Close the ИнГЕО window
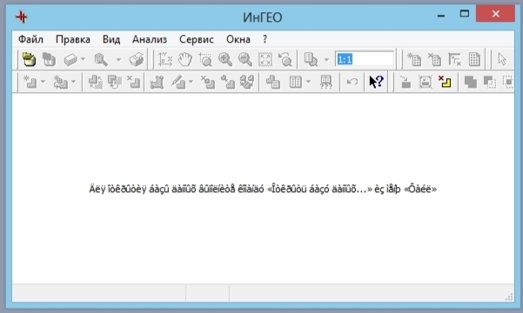Viewport: 523px width, 313px height. tap(495, 14)
